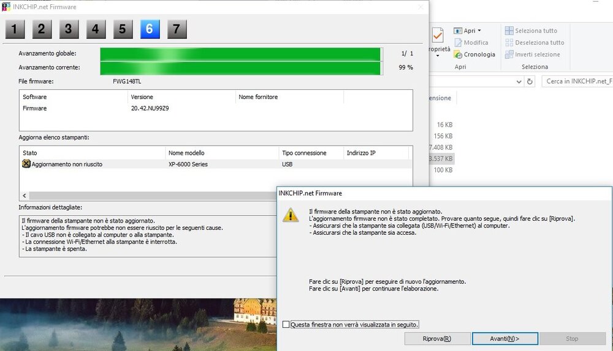Click the Seleziona tutto icon in Explorer
This screenshot has height=351, width=613.
coord(509,31)
